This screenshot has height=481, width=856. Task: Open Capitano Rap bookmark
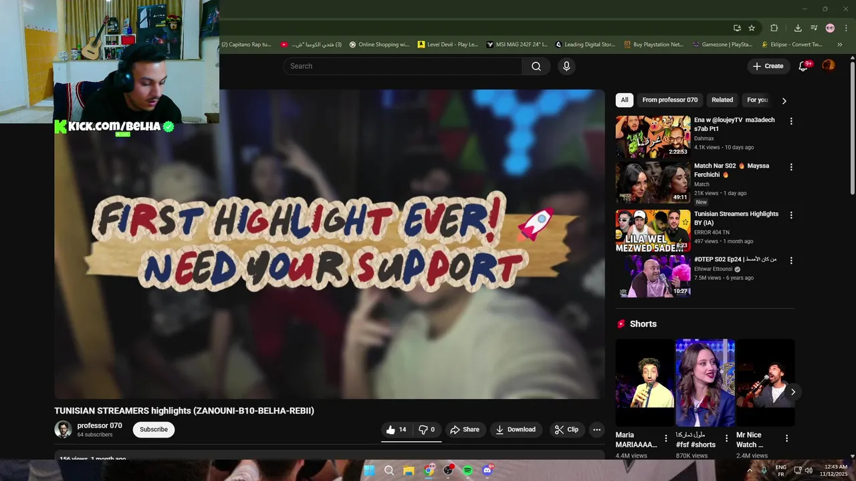(x=246, y=45)
